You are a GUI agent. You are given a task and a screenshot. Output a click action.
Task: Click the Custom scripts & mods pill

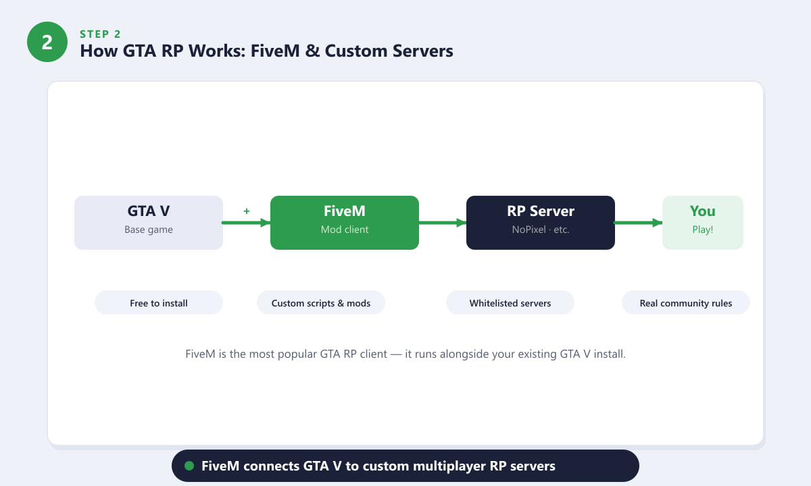coord(321,302)
